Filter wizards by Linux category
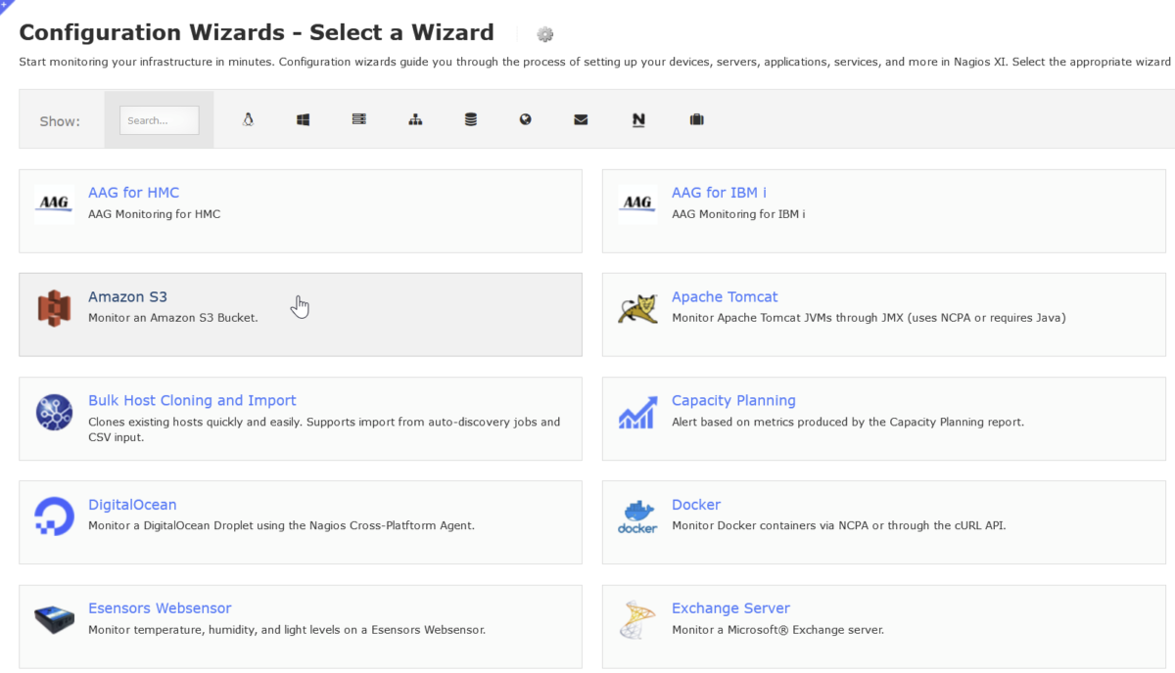The width and height of the screenshot is (1175, 673). click(x=248, y=119)
